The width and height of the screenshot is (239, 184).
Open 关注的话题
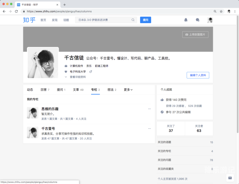click(185, 142)
